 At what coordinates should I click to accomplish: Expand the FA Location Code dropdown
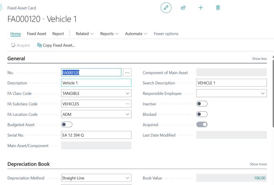(128, 114)
